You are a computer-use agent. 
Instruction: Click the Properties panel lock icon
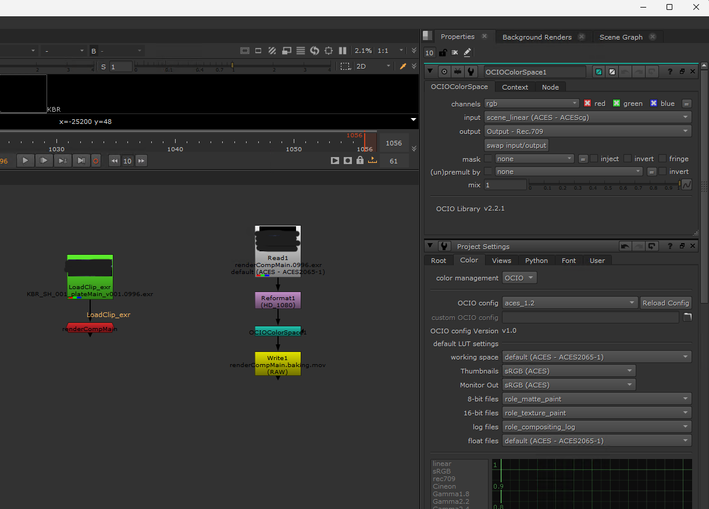(x=443, y=52)
